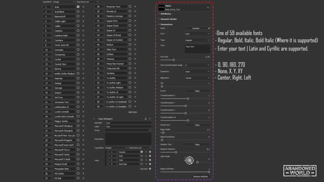Image resolution: width=324 pixels, height=182 pixels.
Task: Click the export icon in Type (Integer) header
Action: pyautogui.click(x=146, y=119)
